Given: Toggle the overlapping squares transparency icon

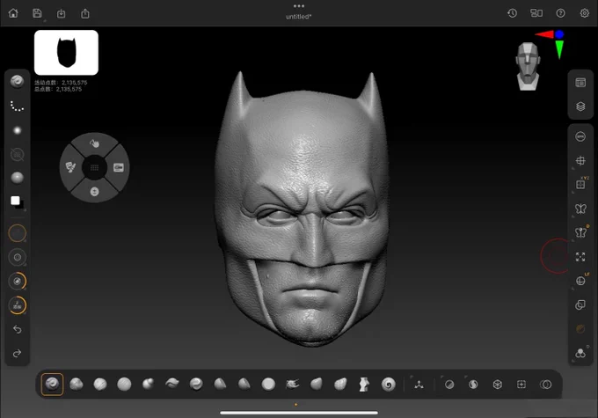Looking at the screenshot, I should (x=580, y=305).
